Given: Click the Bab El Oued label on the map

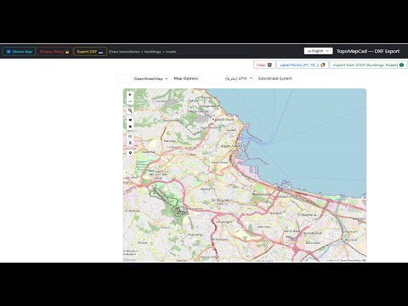Looking at the screenshot, I should pyautogui.click(x=224, y=120).
